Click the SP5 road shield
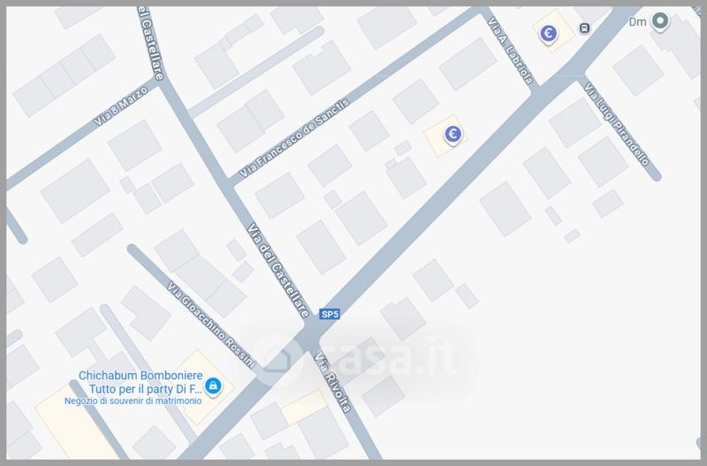This screenshot has width=707, height=466. 329,314
